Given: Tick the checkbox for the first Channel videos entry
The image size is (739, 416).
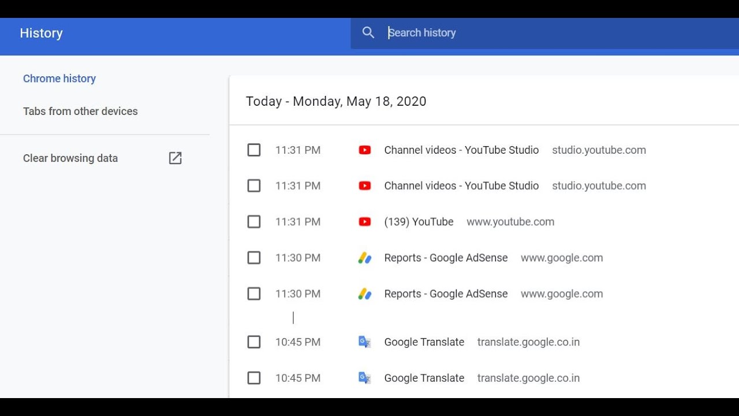Looking at the screenshot, I should pyautogui.click(x=254, y=150).
